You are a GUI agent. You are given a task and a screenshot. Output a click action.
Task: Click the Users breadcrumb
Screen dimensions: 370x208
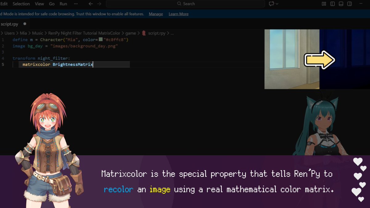tap(10, 33)
